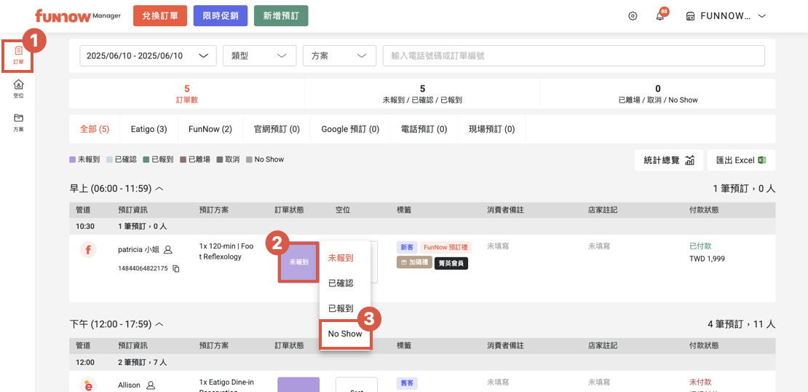Click the 兌換訂單 redeem order button
The image size is (808, 392).
point(160,16)
